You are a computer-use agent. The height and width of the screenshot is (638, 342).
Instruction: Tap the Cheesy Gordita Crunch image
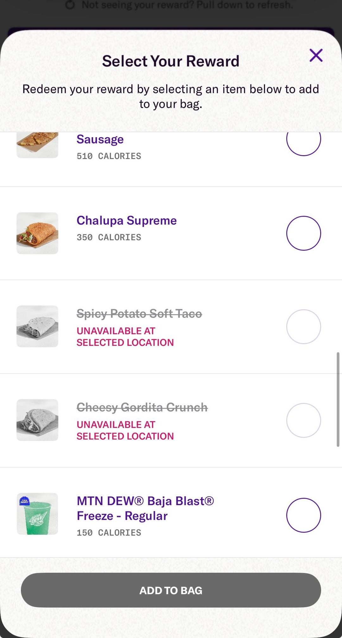point(37,420)
